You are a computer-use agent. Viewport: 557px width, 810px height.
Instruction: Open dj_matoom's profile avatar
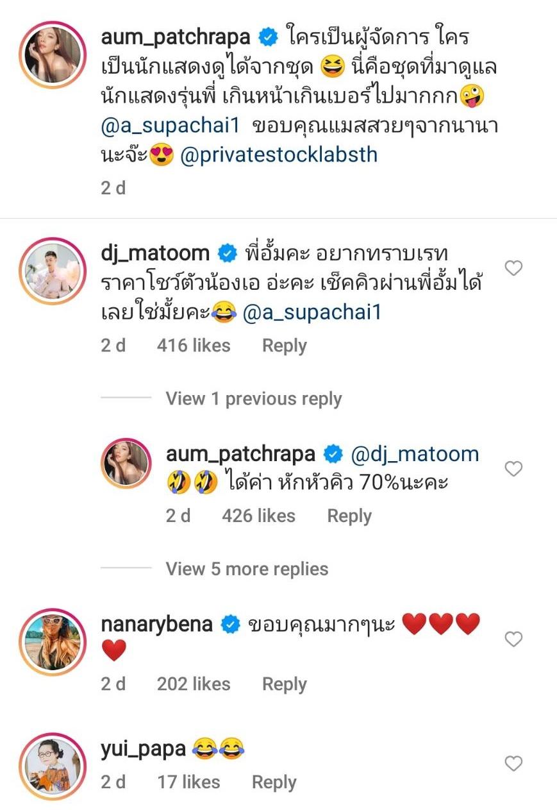point(52,271)
